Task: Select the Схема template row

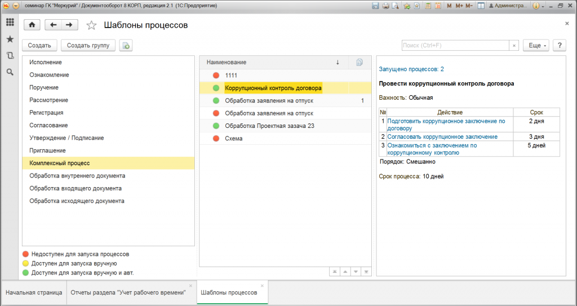Action: point(285,139)
